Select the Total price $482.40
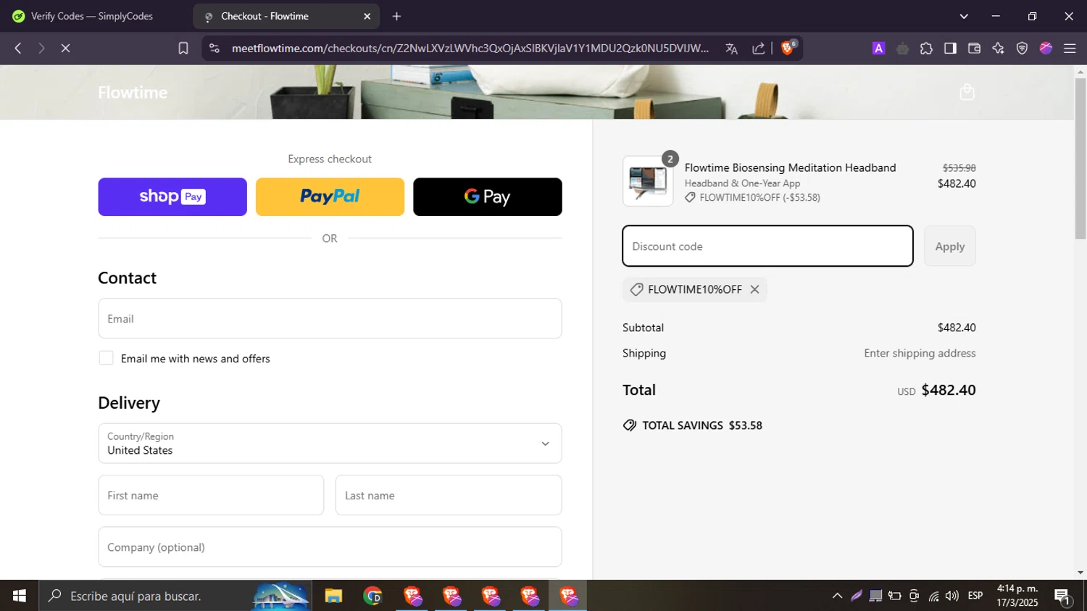 (949, 390)
